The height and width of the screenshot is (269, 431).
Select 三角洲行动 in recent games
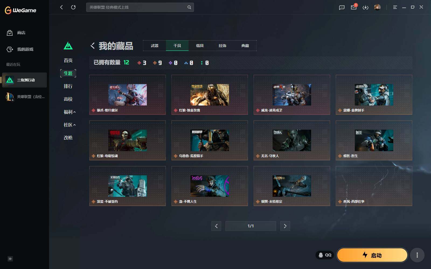click(x=25, y=80)
